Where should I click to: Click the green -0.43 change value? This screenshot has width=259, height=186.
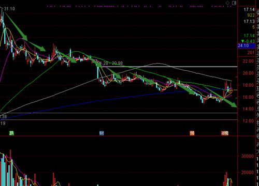click(x=248, y=41)
